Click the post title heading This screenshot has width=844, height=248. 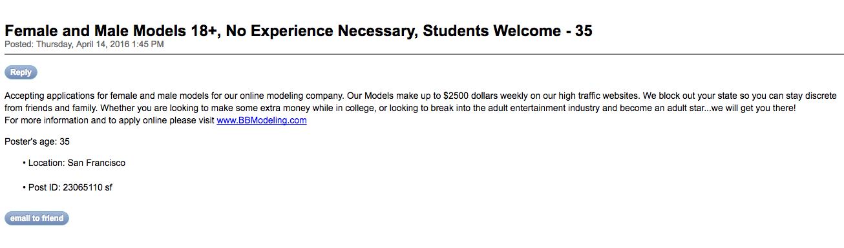pos(299,30)
